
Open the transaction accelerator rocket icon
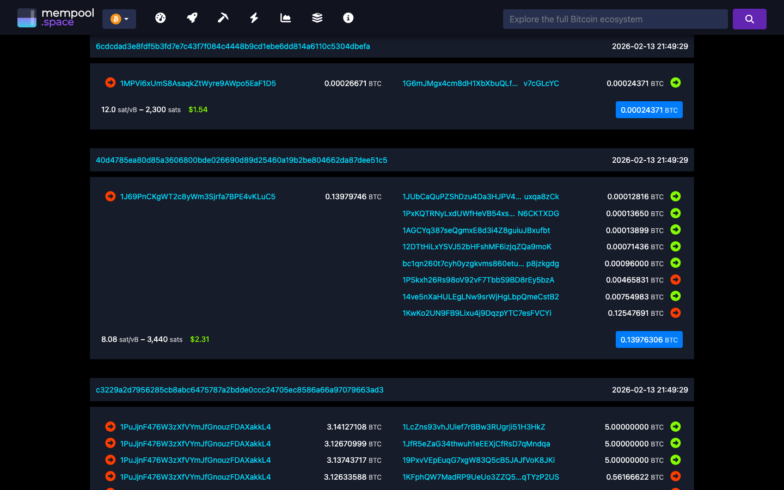[192, 18]
